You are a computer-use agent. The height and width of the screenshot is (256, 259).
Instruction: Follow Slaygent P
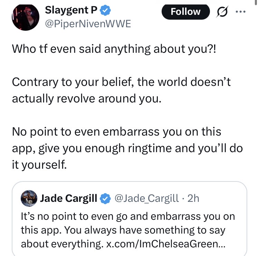click(185, 12)
